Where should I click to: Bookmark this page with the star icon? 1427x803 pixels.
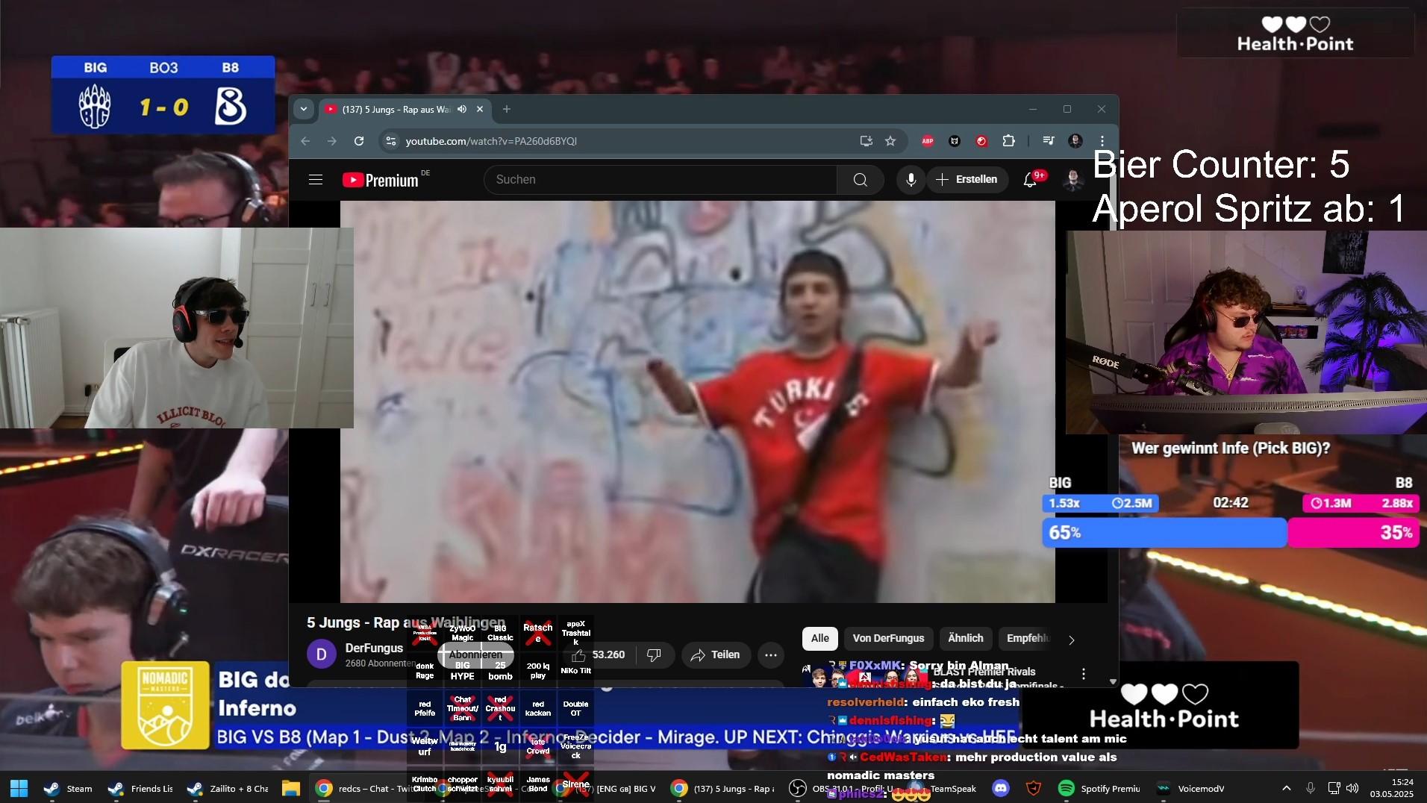click(890, 141)
